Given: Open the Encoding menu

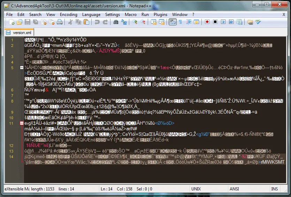Looking at the screenshot, I should pyautogui.click(x=69, y=15).
